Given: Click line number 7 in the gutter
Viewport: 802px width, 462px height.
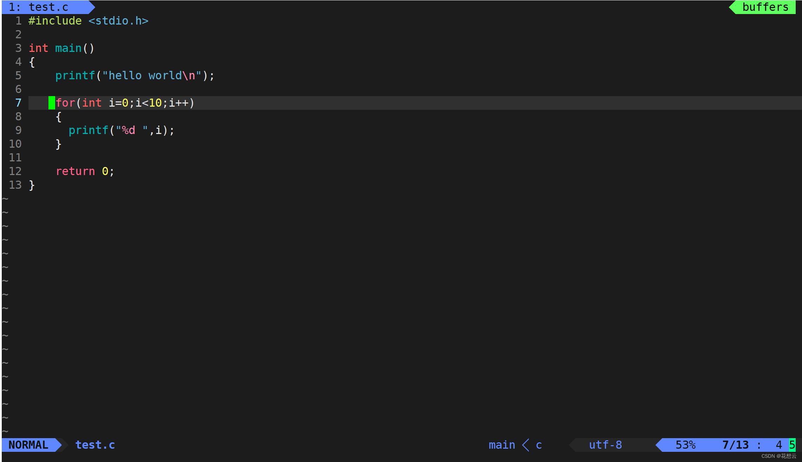Looking at the screenshot, I should (x=18, y=103).
